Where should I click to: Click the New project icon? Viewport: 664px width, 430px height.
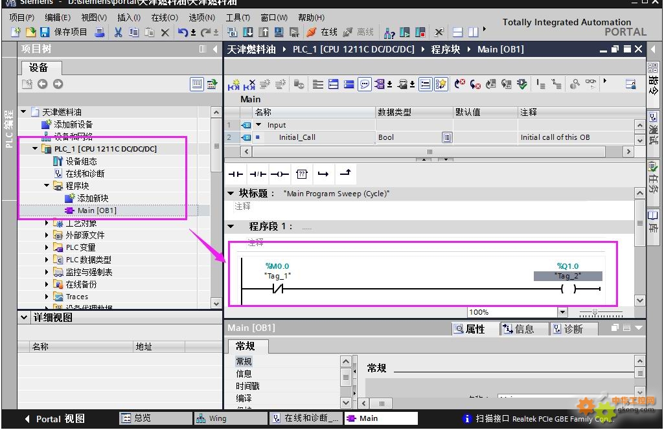16,32
